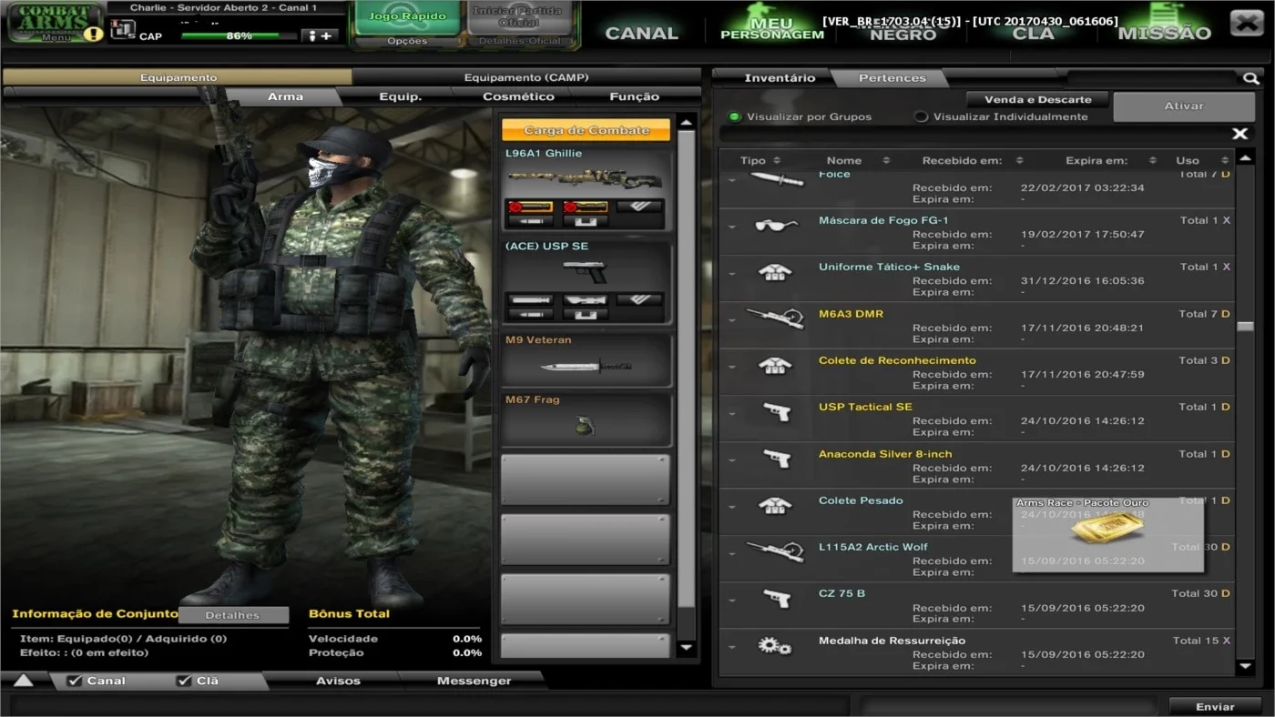Open Opções below Jogo Rápido
The image size is (1275, 717).
[407, 41]
